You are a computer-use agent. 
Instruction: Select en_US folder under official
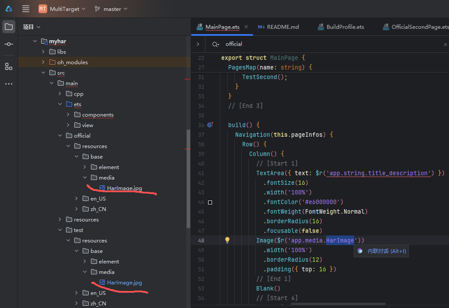click(x=98, y=199)
